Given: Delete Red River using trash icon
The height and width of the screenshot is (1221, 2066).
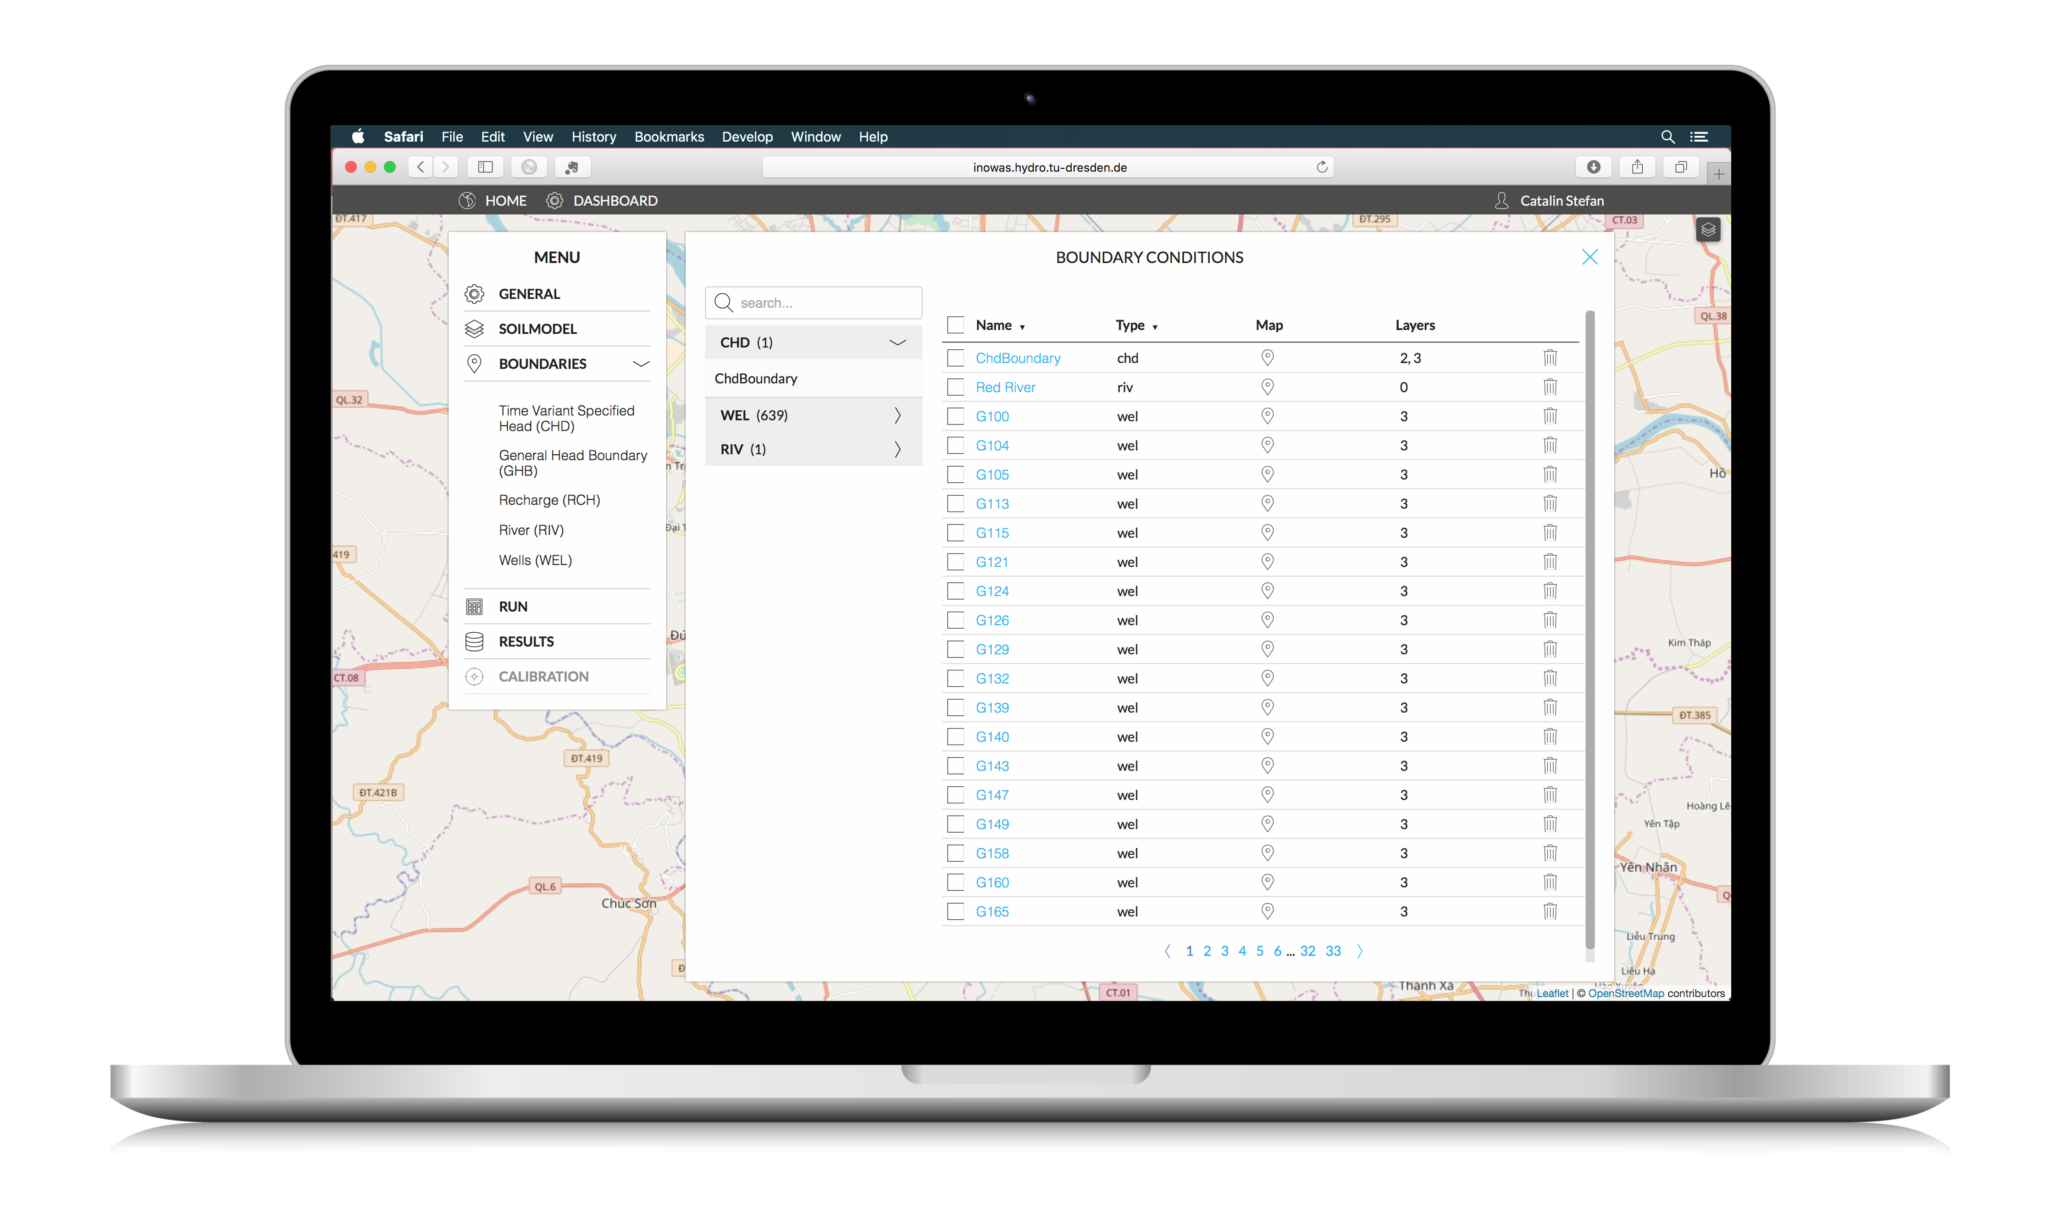Looking at the screenshot, I should (x=1549, y=387).
